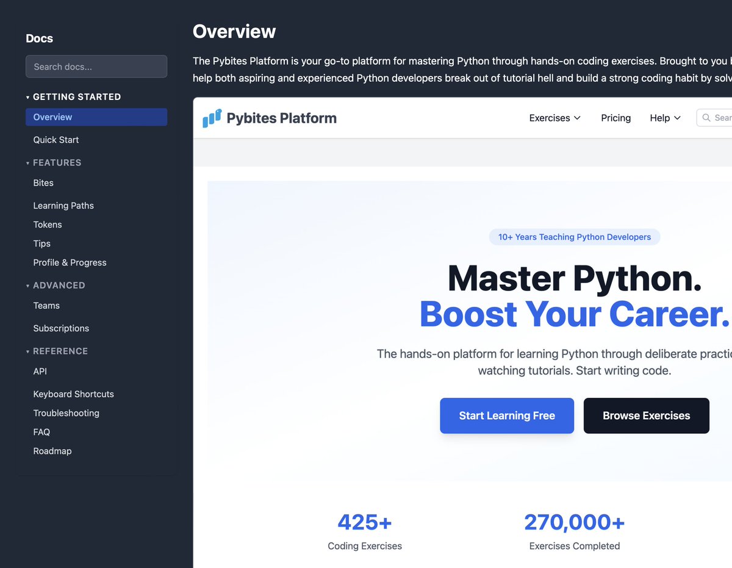Click the 270,000+ Exercises Completed stat
Screen dimensions: 732x568
click(x=575, y=532)
